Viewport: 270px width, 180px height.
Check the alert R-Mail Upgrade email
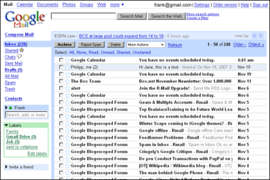coord(61,88)
